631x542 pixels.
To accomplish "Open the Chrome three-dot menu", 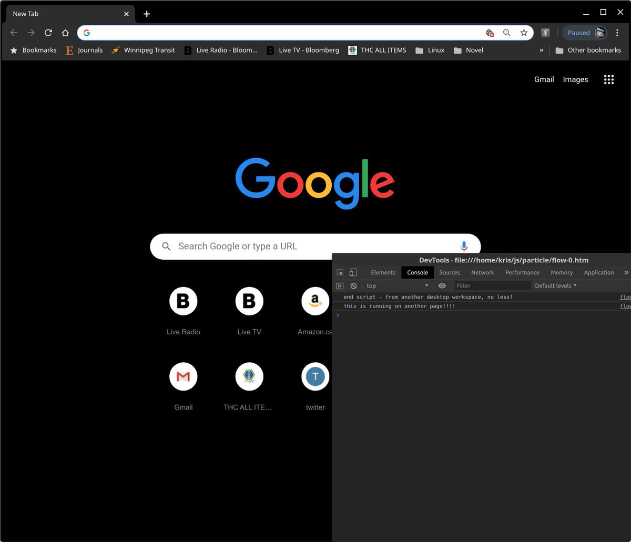I will (617, 33).
